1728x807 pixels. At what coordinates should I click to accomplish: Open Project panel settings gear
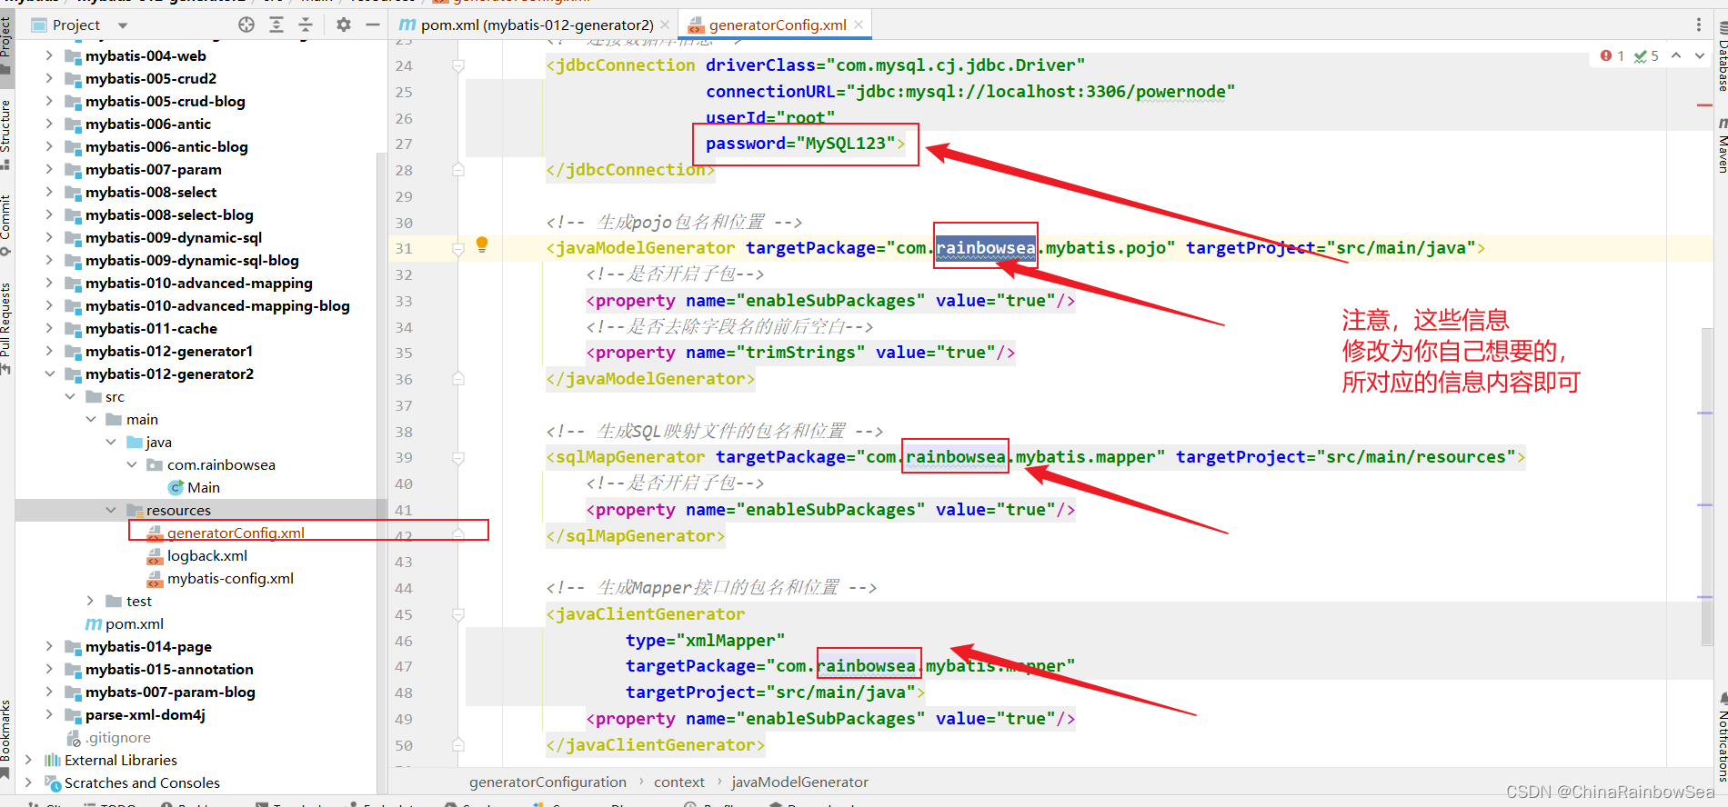pos(343,25)
